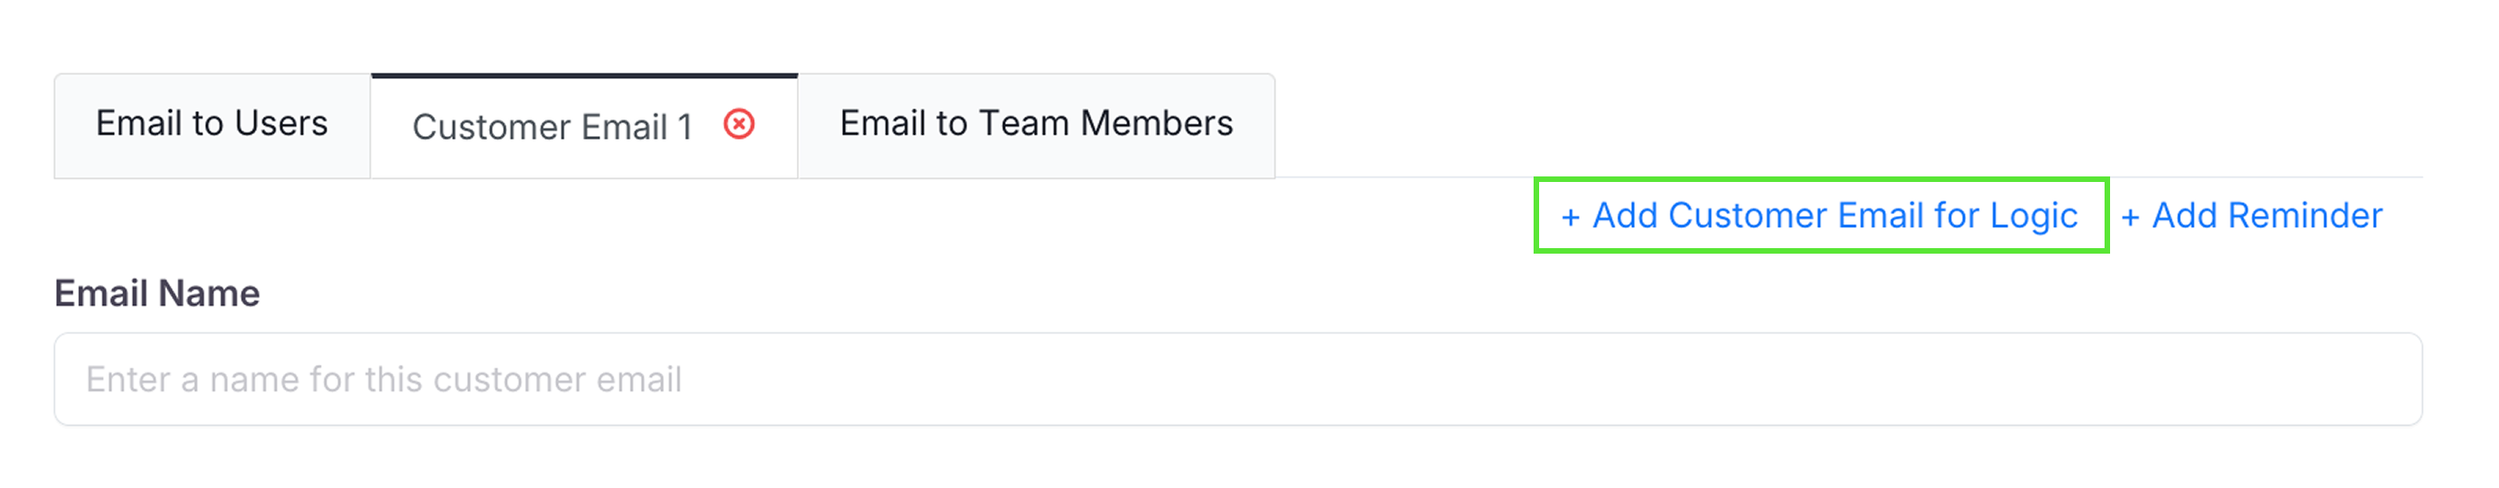The height and width of the screenshot is (488, 2499).
Task: Click the plus sign before Add Customer Email
Action: [1570, 217]
